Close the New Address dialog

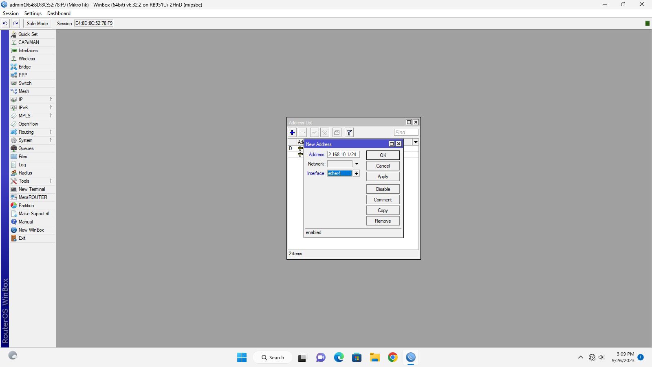[399, 144]
